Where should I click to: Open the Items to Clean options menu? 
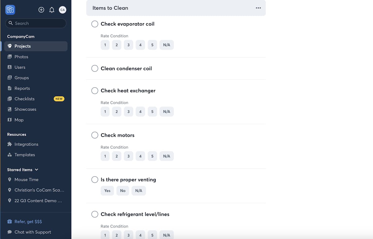258,8
